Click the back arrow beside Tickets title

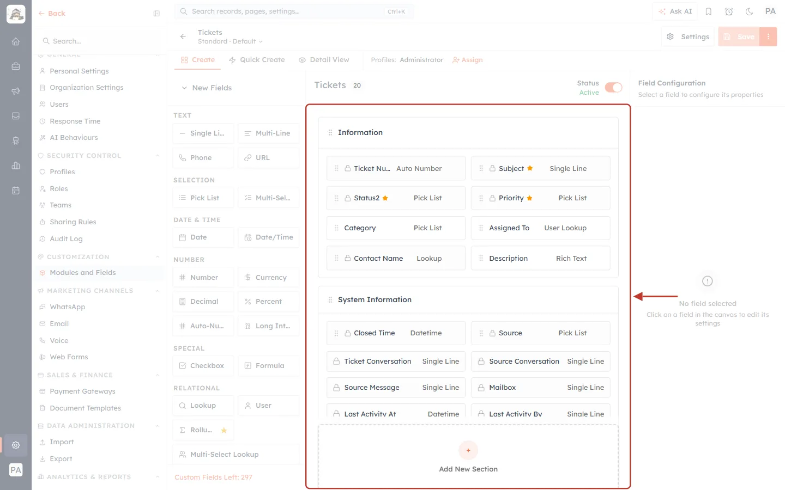click(183, 36)
